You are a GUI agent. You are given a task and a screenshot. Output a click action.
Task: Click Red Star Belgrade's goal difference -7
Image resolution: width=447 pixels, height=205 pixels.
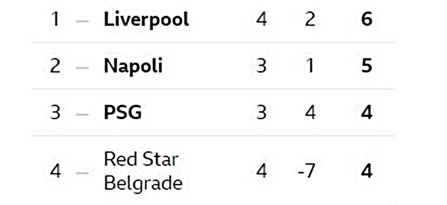point(307,171)
